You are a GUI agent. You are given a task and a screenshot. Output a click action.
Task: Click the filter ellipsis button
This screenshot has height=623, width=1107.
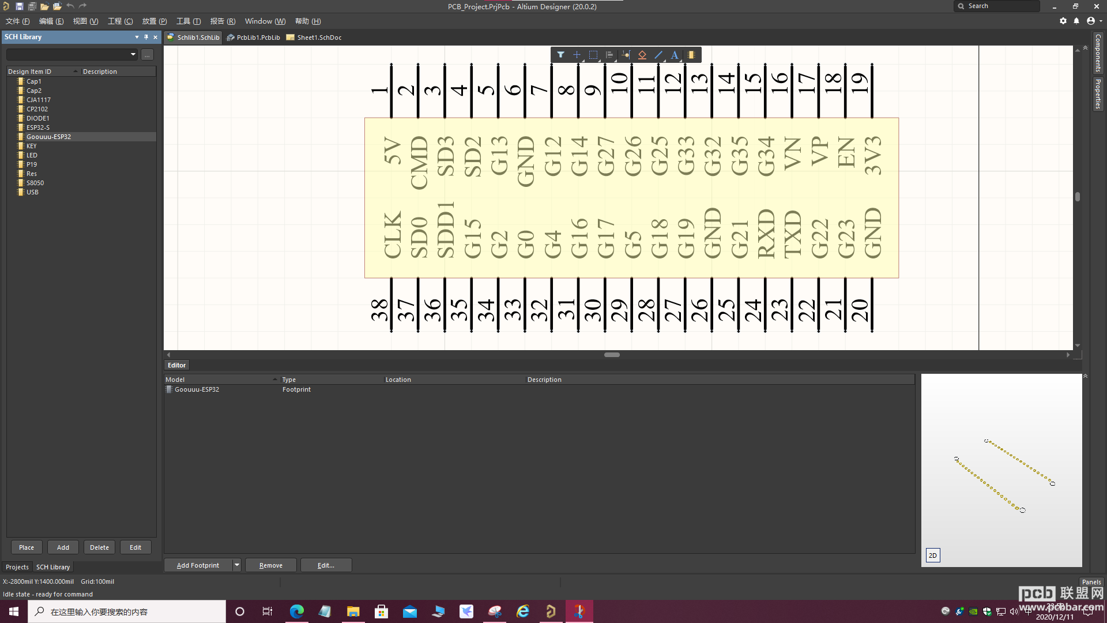pyautogui.click(x=148, y=55)
